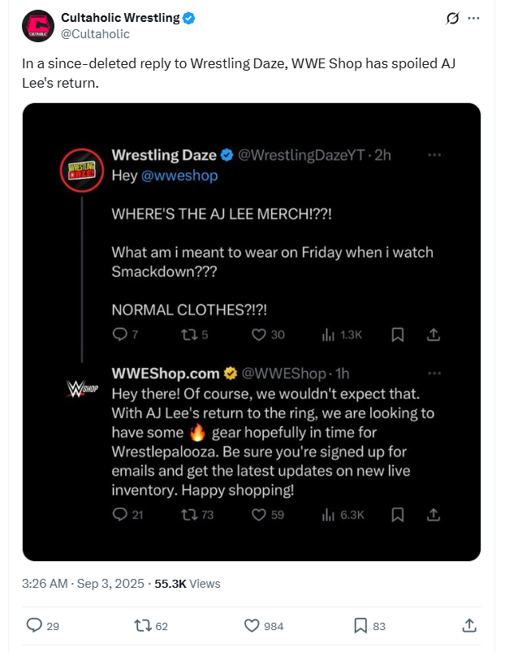Image resolution: width=505 pixels, height=652 pixels.
Task: Click the @wweshop mention
Action: click(x=180, y=175)
